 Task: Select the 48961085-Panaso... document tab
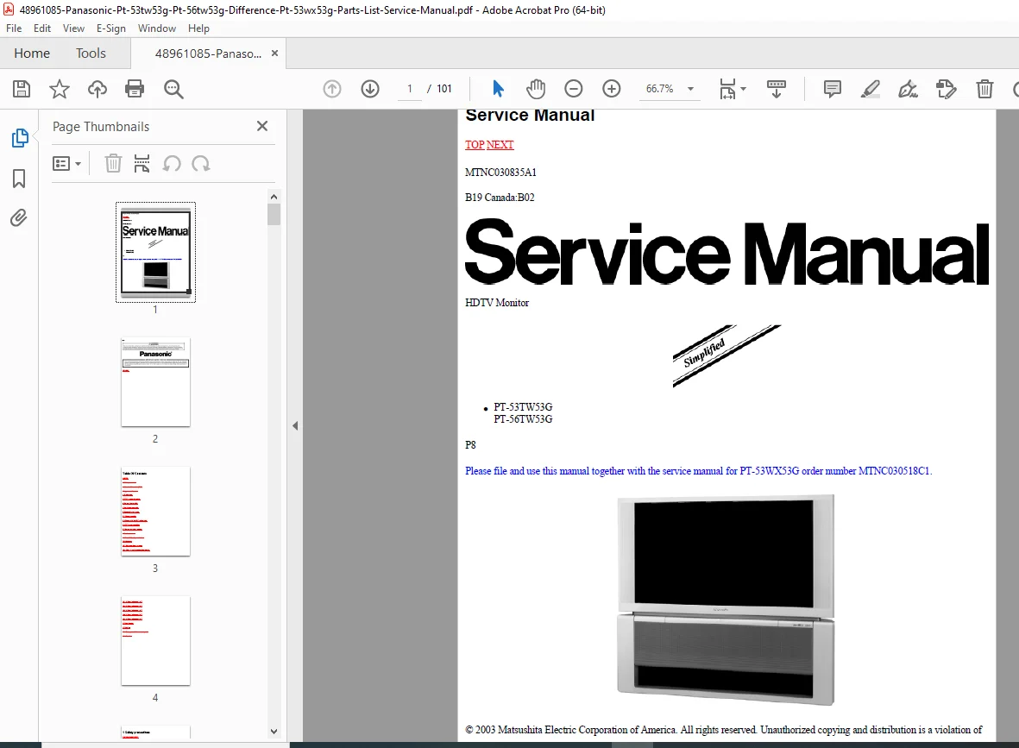tap(208, 53)
